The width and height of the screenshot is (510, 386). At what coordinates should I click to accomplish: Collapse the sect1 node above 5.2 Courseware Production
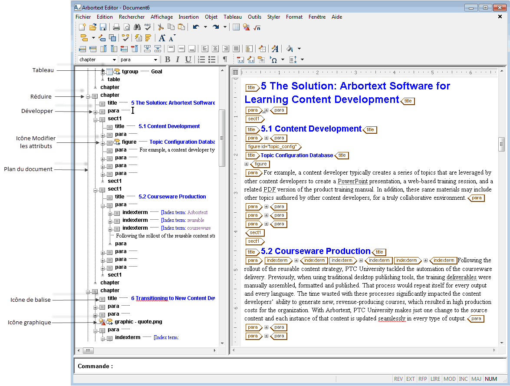pos(95,191)
